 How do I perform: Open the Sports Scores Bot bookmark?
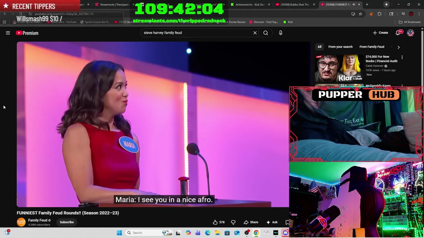95,22
